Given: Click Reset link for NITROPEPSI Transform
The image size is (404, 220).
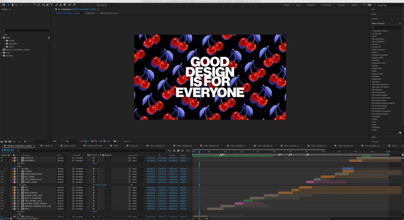Looking at the screenshot, I should pyautogui.click(x=95, y=163).
